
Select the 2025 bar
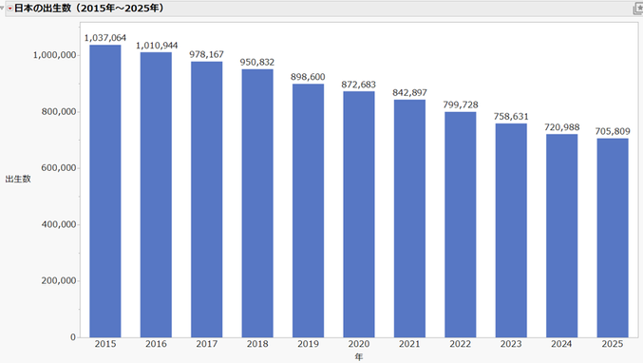[x=613, y=238]
